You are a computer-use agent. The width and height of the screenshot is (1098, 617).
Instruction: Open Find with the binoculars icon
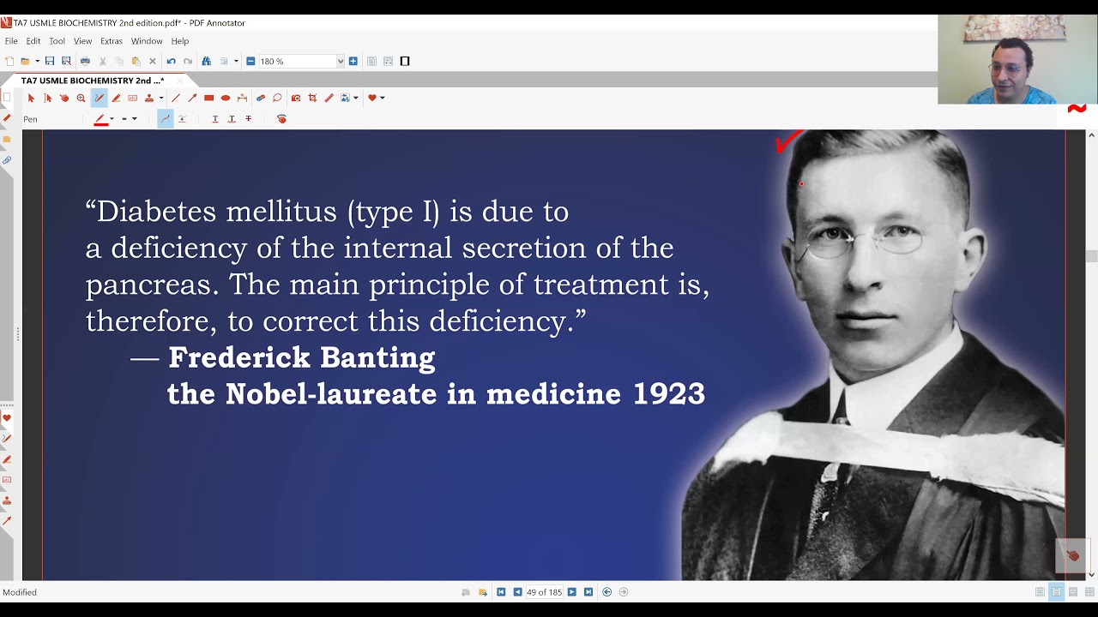coord(206,61)
